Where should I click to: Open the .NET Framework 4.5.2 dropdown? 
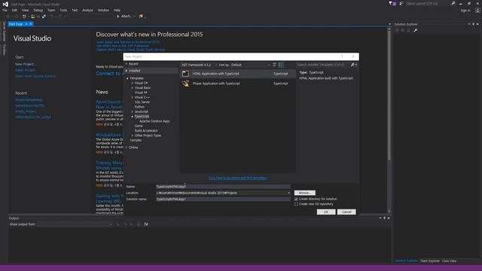pos(199,65)
